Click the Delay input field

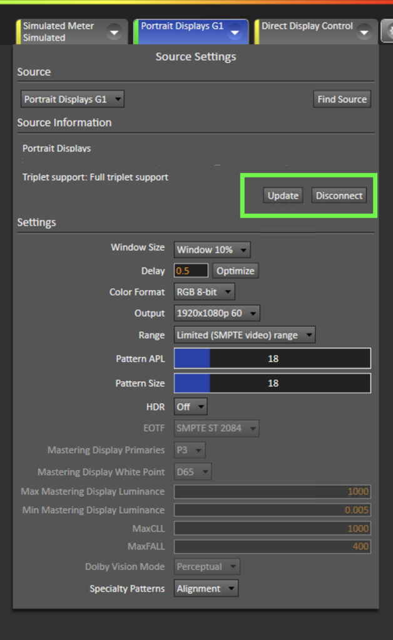[x=191, y=271]
